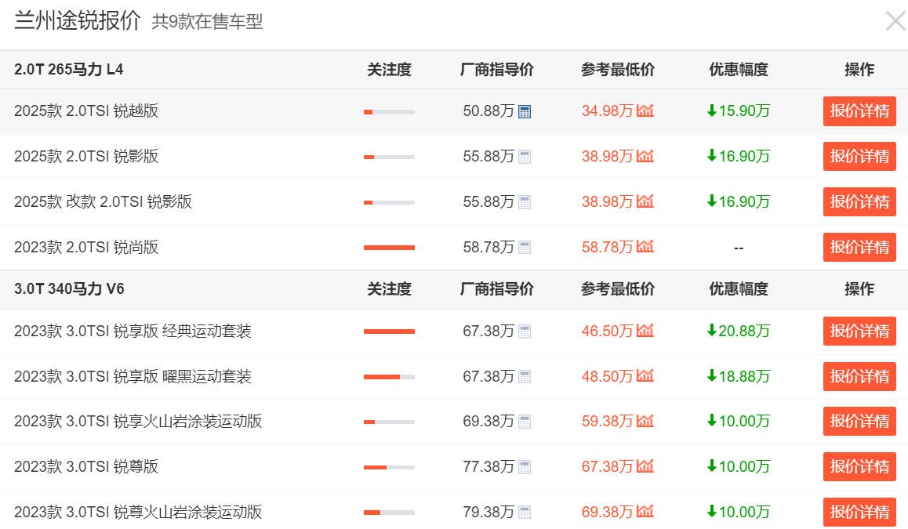Click guide price 79.38万
This screenshot has height=529, width=908.
point(489,513)
